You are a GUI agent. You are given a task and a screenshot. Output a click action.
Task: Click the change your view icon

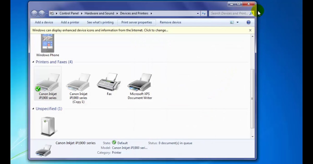click(232, 22)
